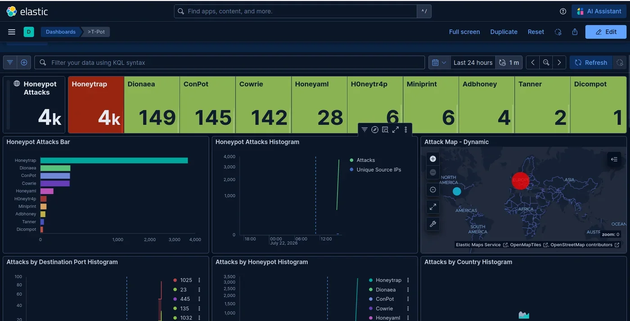The width and height of the screenshot is (630, 321).
Task: Open the calendar date quick menu
Action: [439, 62]
